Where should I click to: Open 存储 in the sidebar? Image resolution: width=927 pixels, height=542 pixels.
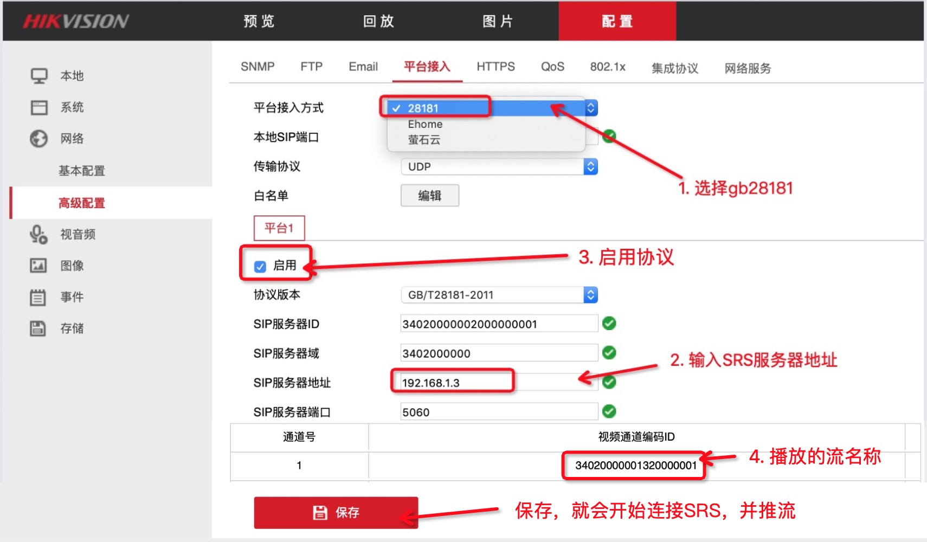tap(72, 328)
